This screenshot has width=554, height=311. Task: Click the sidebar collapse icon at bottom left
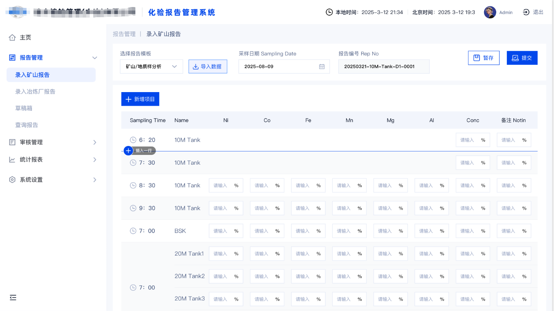point(13,298)
